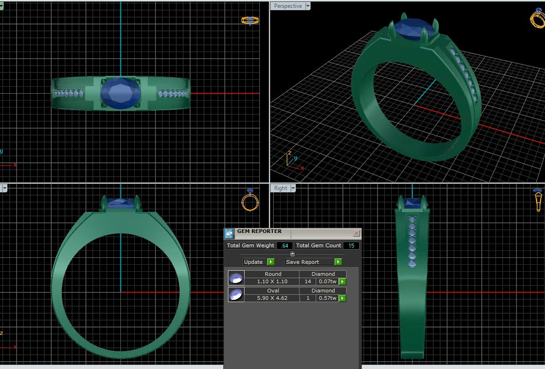Open the front viewport dropdown arrow
Image resolution: width=545 pixels, height=369 pixels.
click(5, 188)
